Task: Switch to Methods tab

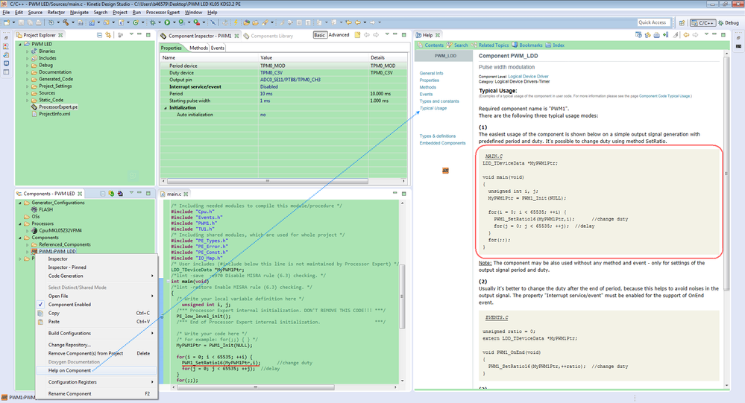Action: pos(198,48)
